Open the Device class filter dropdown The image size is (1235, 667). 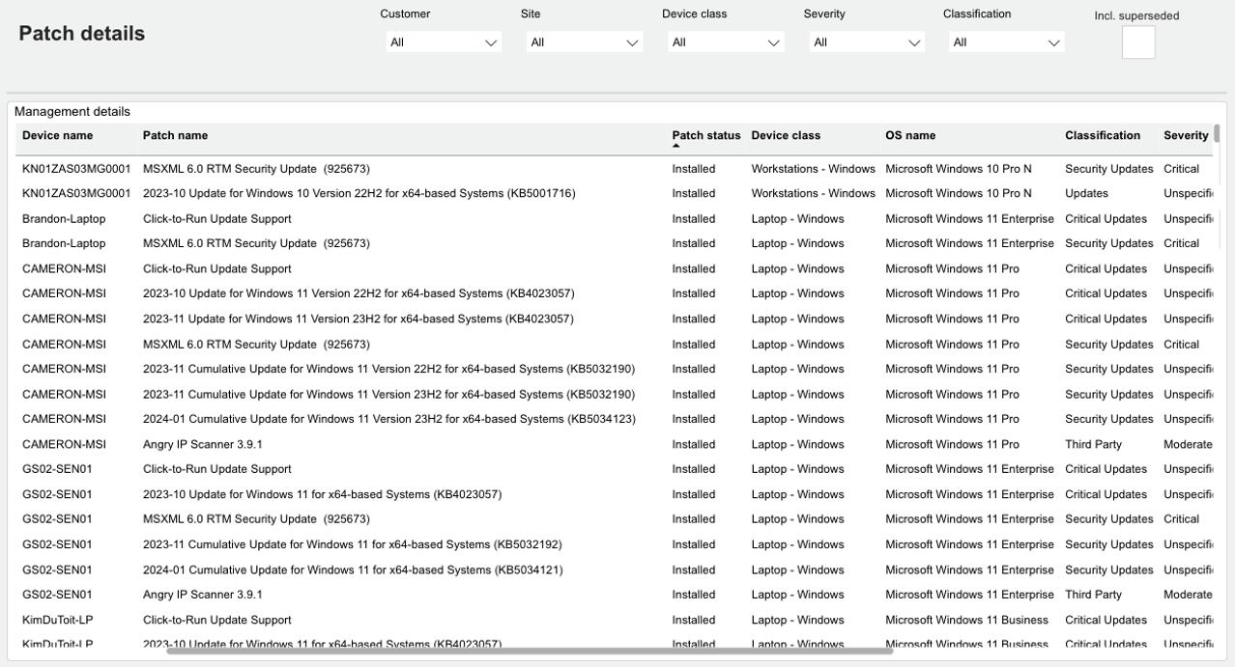point(725,42)
